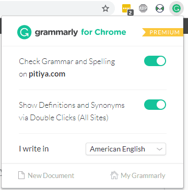Viewport: 188px width, 190px height.
Task: Open the My Grammarly link
Action: 137,175
